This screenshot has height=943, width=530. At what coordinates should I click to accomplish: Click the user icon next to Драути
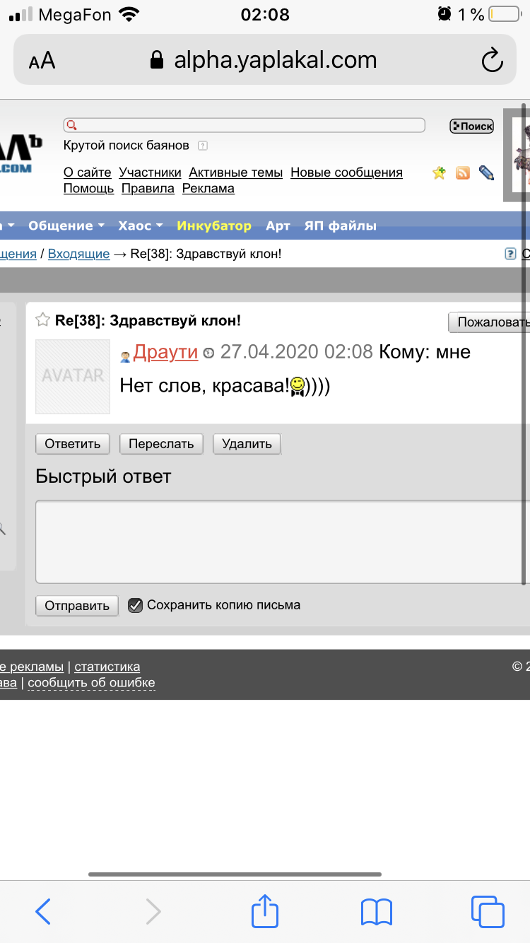point(125,356)
